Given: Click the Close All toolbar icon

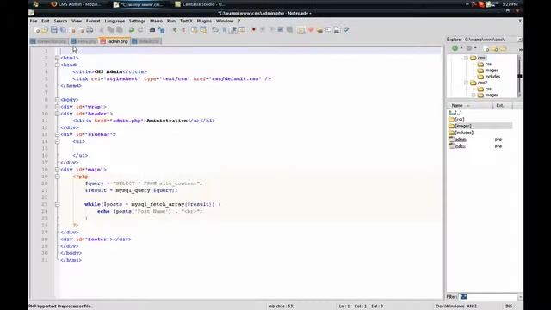Looking at the screenshot, I should [82, 30].
